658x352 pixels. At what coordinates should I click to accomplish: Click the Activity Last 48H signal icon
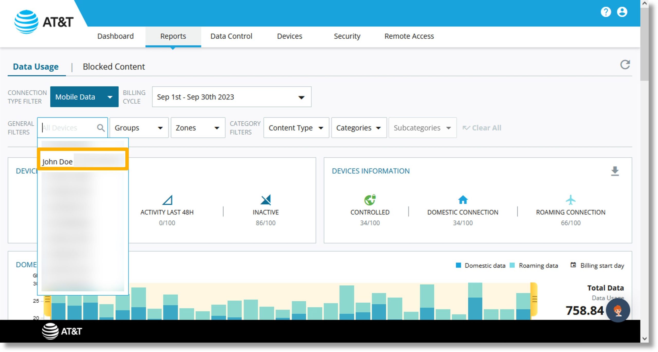[167, 200]
